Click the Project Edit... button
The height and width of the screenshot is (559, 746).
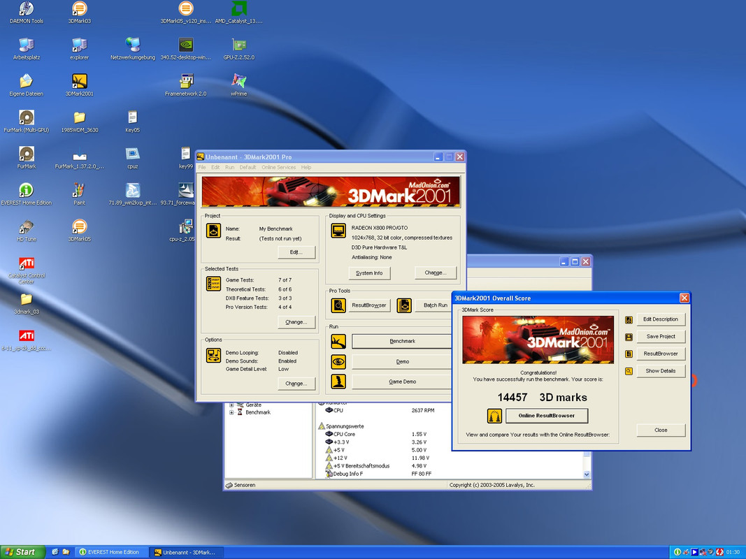click(x=296, y=252)
